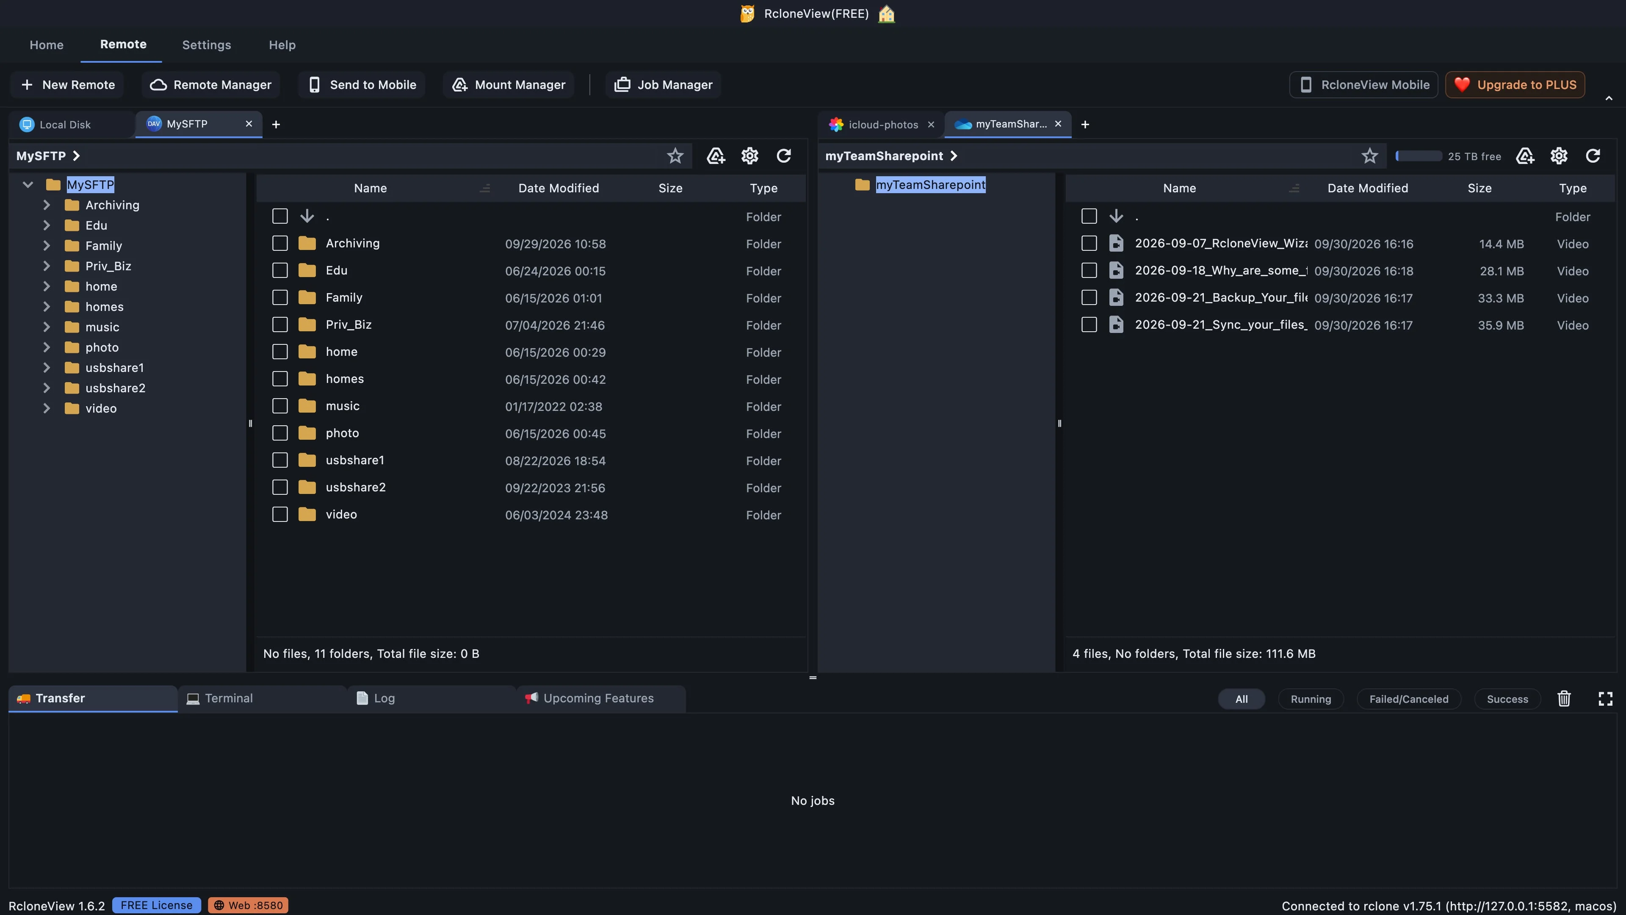
Task: Expand the video tree folder
Action: pyautogui.click(x=46, y=408)
